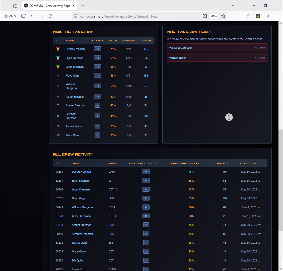Click the LAST EVENT column header
Screen dimensions: 283x271
coord(247,163)
